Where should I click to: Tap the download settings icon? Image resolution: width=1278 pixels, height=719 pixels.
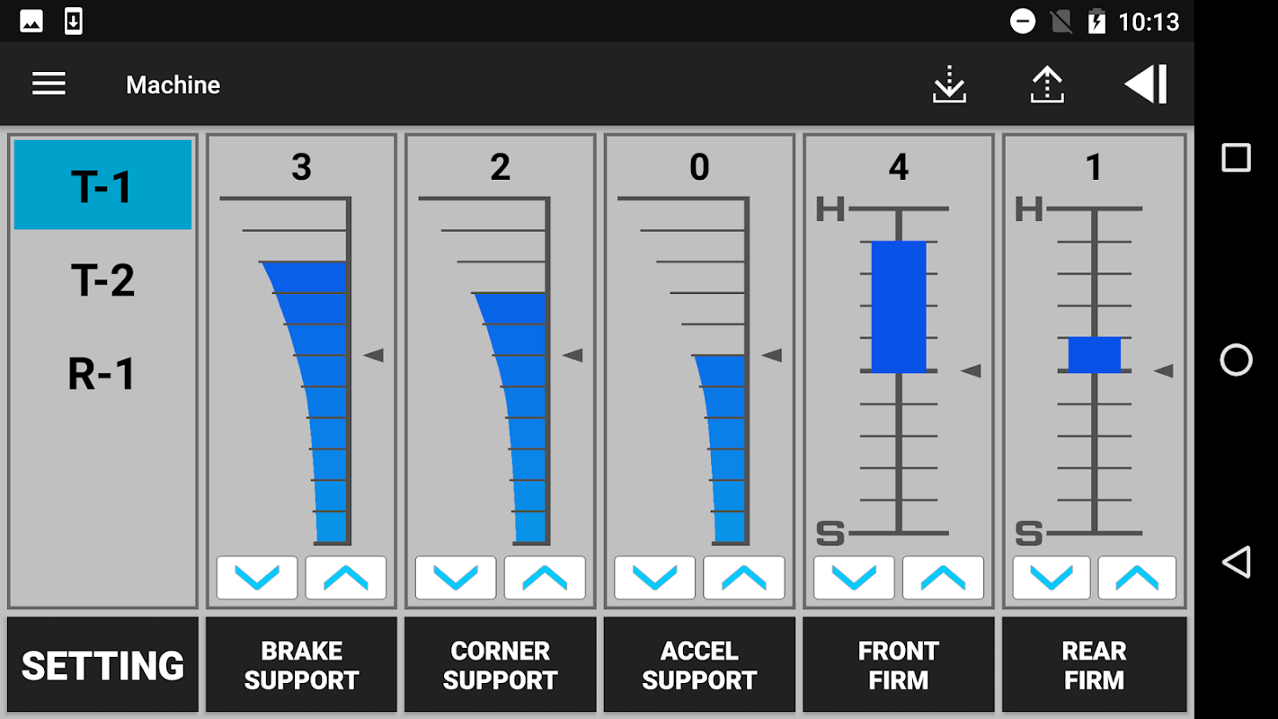click(x=949, y=84)
